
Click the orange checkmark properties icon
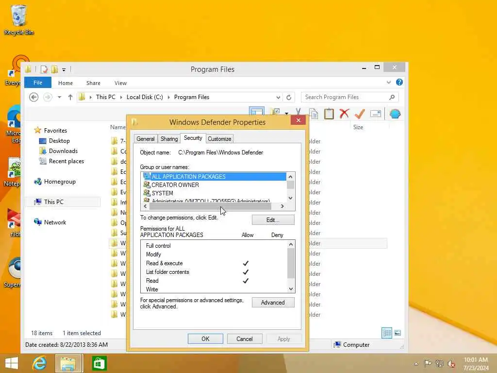(360, 114)
